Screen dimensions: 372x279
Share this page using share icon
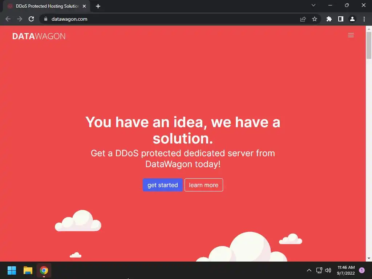click(303, 19)
